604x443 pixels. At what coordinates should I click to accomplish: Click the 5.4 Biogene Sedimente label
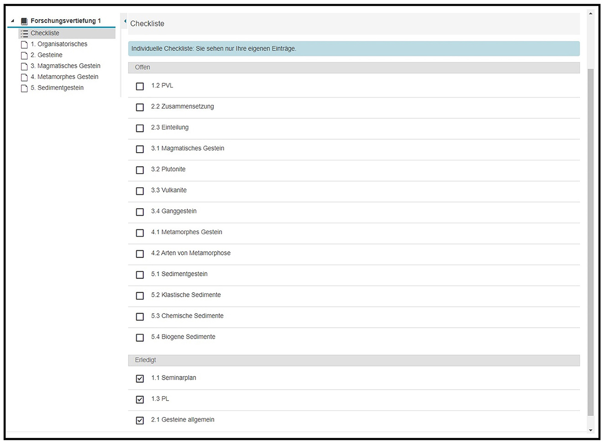(183, 337)
